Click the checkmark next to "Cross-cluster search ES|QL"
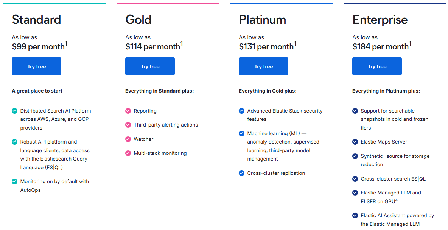This screenshot has height=230, width=448. click(x=355, y=178)
